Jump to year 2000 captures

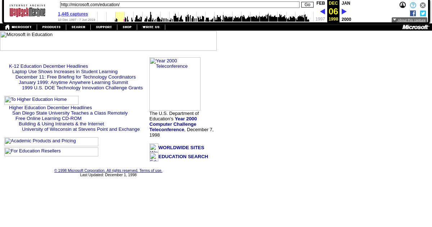point(346,19)
